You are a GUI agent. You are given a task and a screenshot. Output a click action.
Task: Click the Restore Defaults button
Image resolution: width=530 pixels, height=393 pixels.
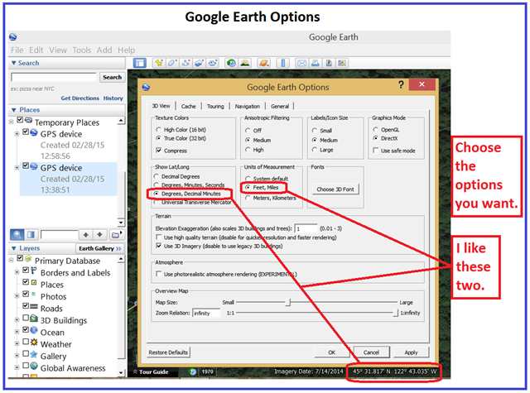click(169, 352)
